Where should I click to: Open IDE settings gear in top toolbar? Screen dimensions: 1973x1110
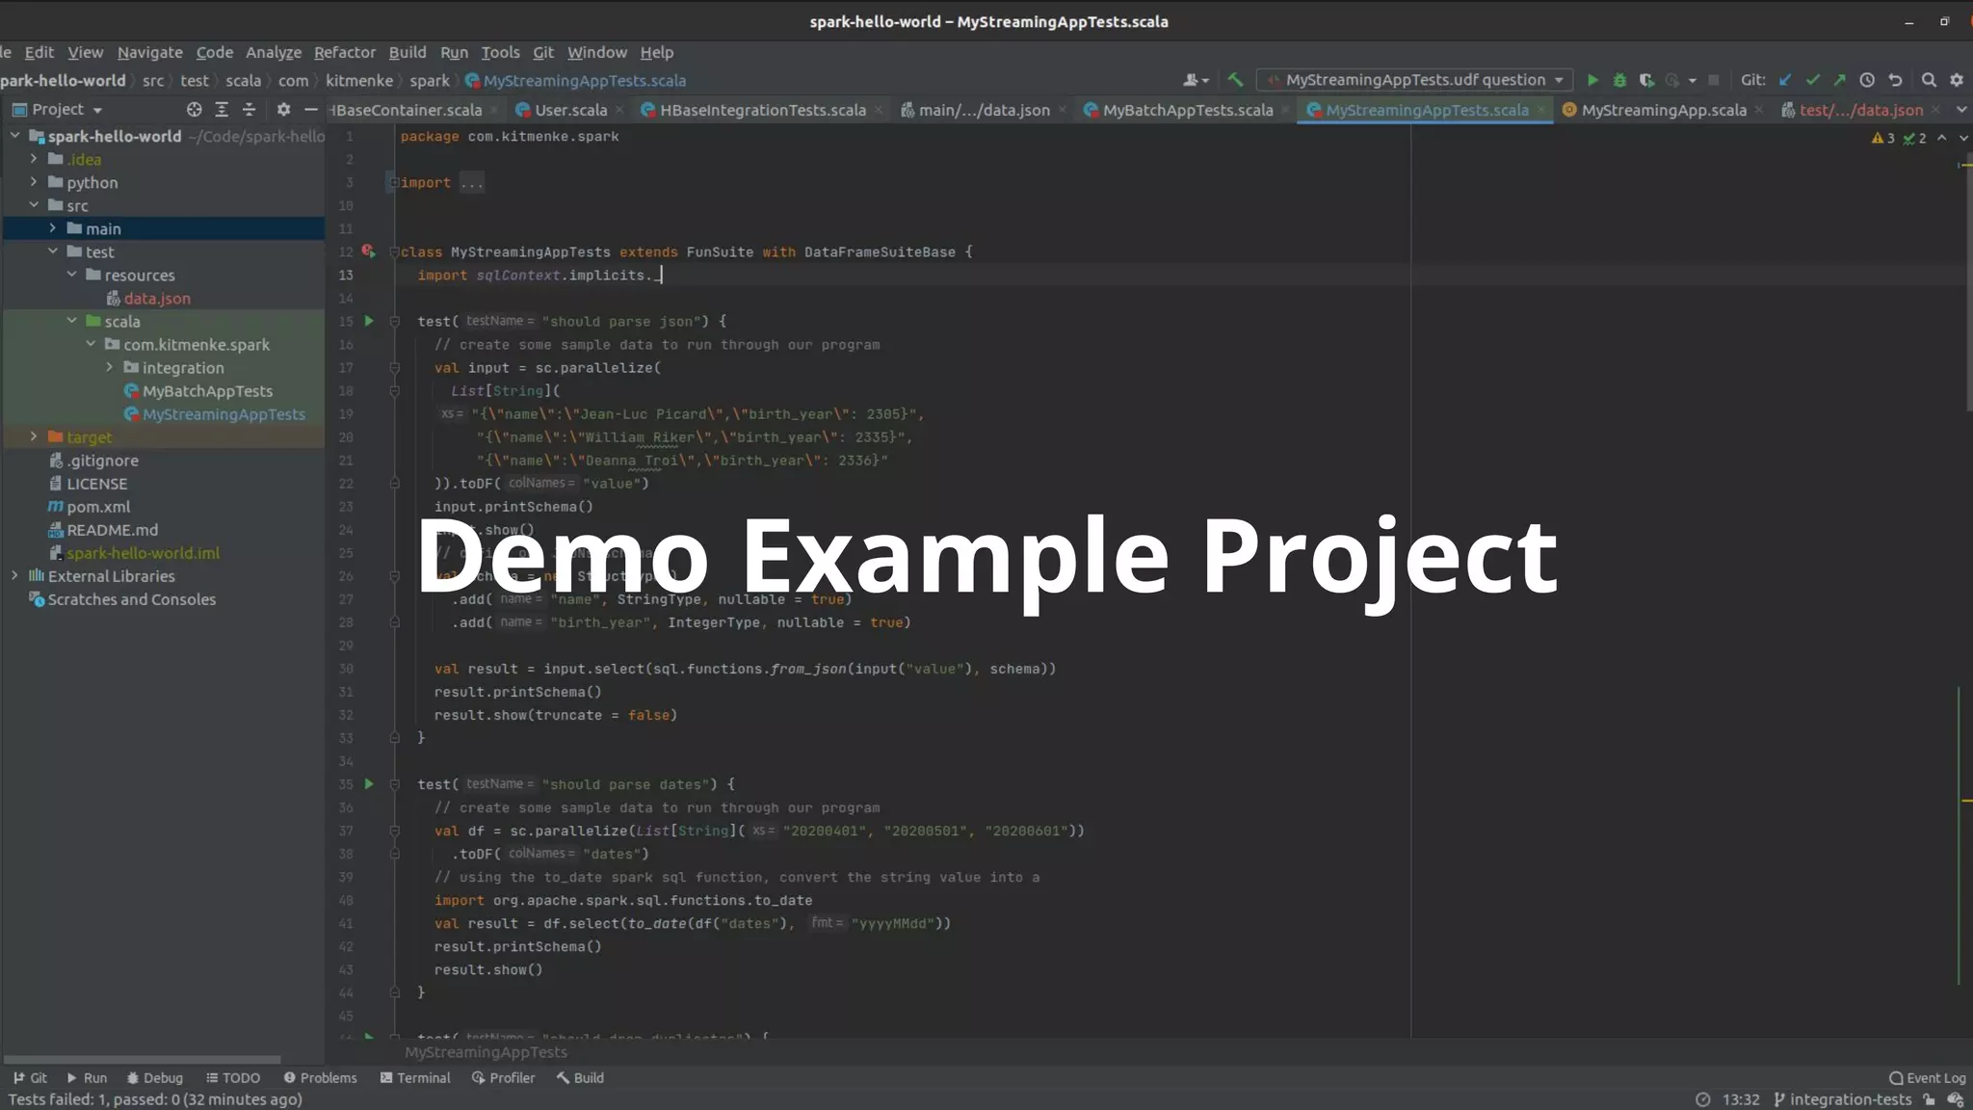point(1957,80)
